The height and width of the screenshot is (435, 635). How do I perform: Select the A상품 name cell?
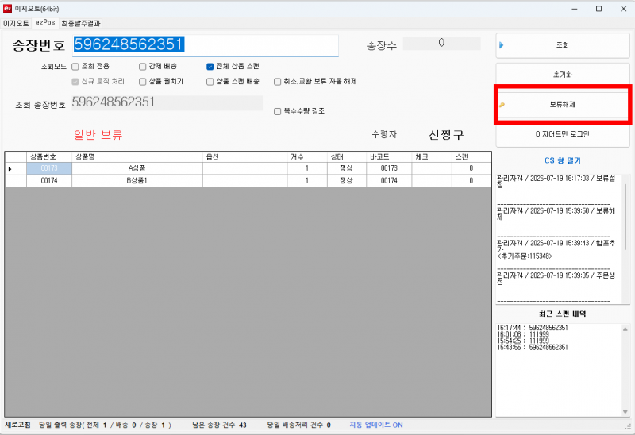coord(137,168)
